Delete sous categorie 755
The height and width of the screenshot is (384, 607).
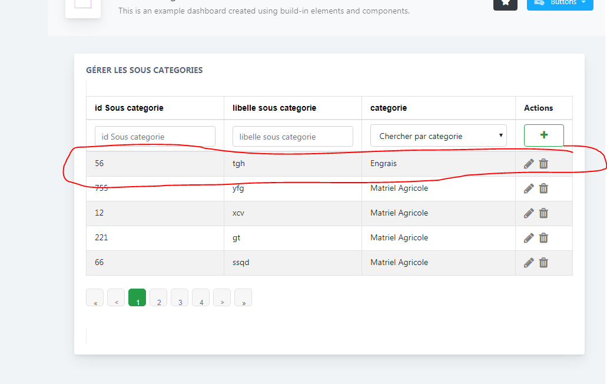tap(543, 188)
